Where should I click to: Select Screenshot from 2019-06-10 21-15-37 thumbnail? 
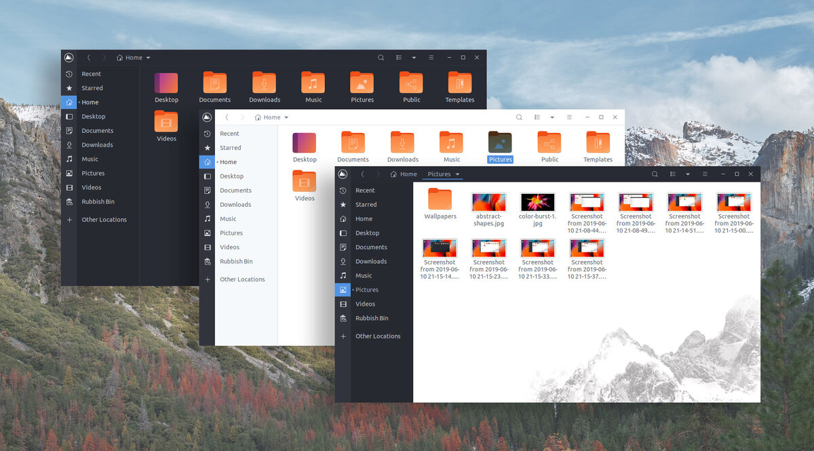pyautogui.click(x=587, y=248)
